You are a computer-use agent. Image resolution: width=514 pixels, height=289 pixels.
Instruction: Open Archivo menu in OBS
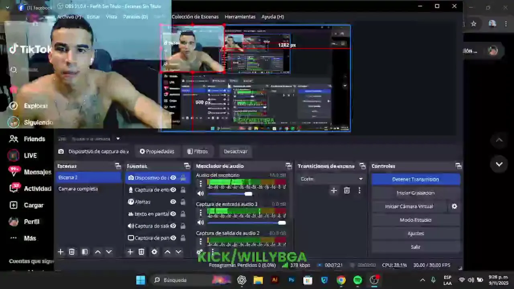(69, 16)
